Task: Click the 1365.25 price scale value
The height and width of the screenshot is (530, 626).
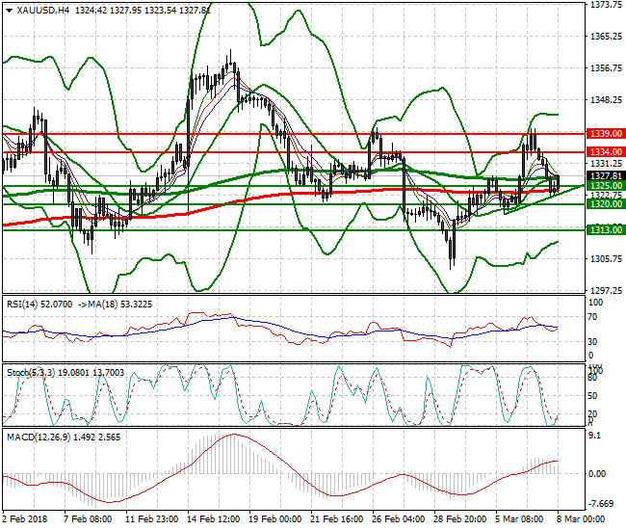Action: click(x=606, y=37)
